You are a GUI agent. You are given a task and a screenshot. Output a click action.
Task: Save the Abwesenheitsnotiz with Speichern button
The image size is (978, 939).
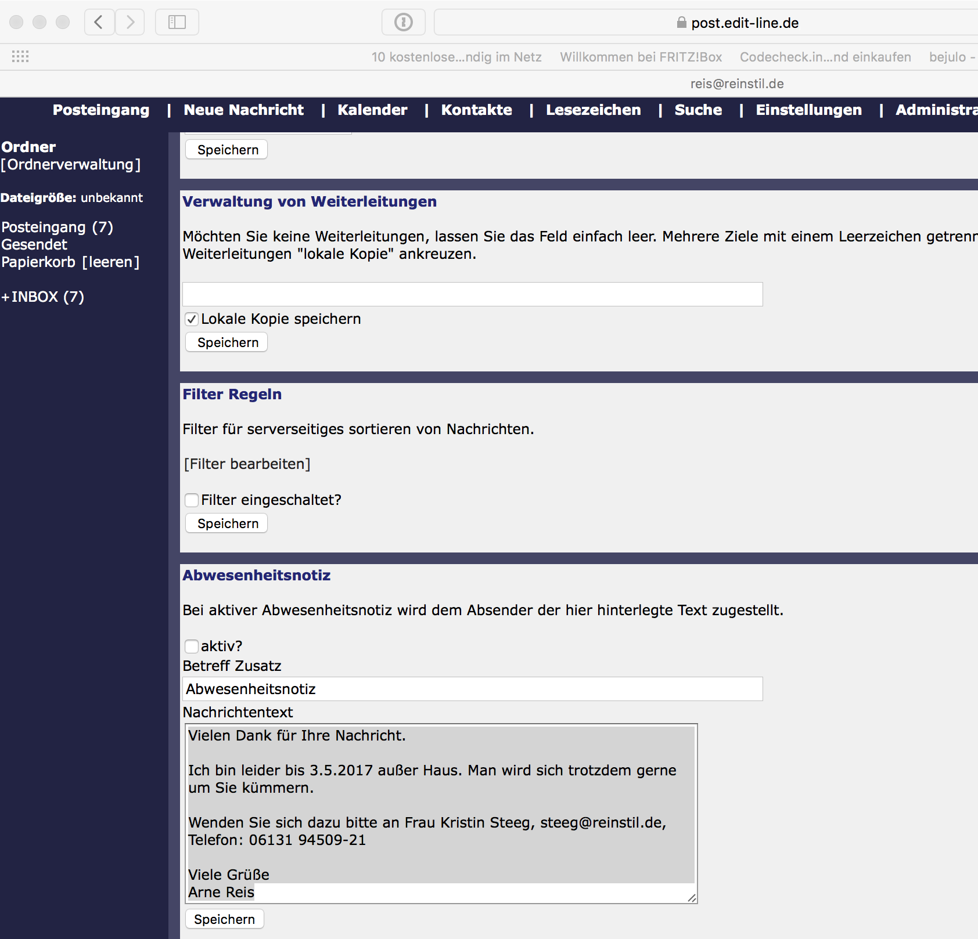[x=224, y=919]
